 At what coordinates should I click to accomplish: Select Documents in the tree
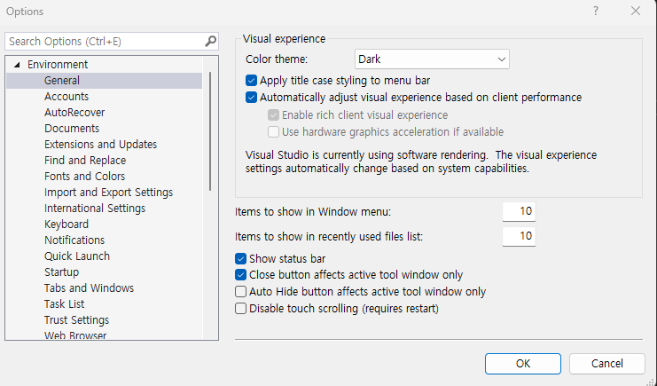click(x=72, y=129)
